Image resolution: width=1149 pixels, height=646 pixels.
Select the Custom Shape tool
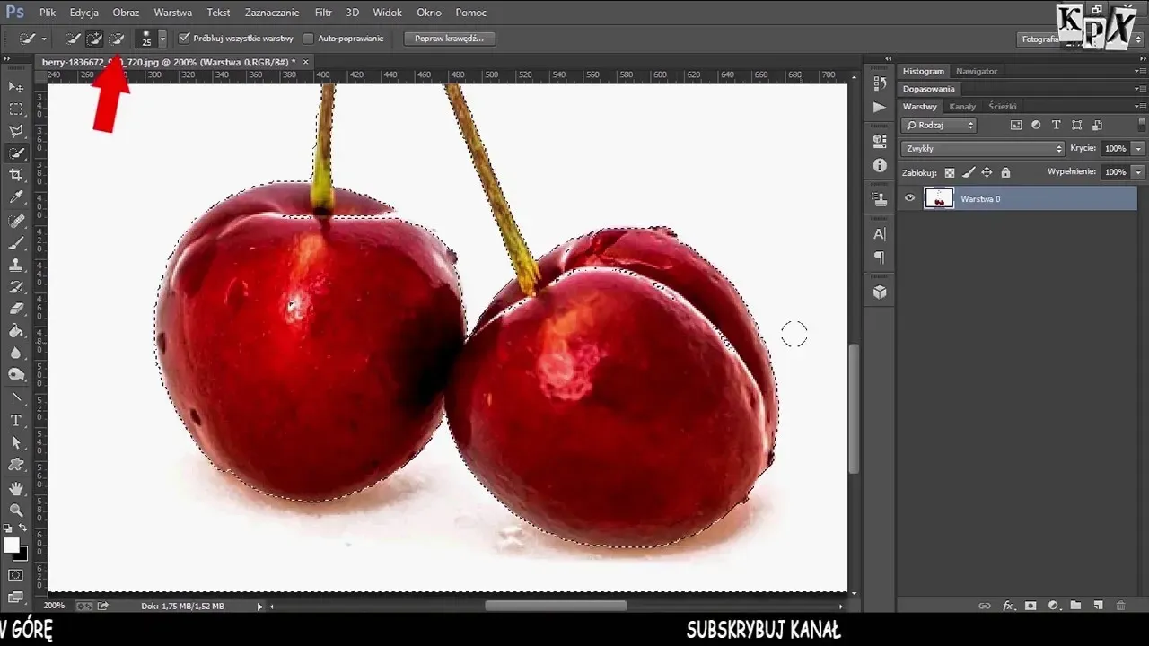point(16,465)
